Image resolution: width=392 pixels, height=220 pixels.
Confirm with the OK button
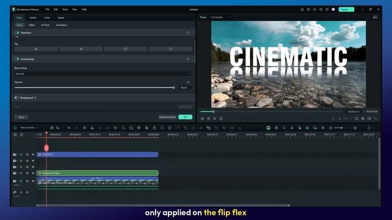coord(185,117)
